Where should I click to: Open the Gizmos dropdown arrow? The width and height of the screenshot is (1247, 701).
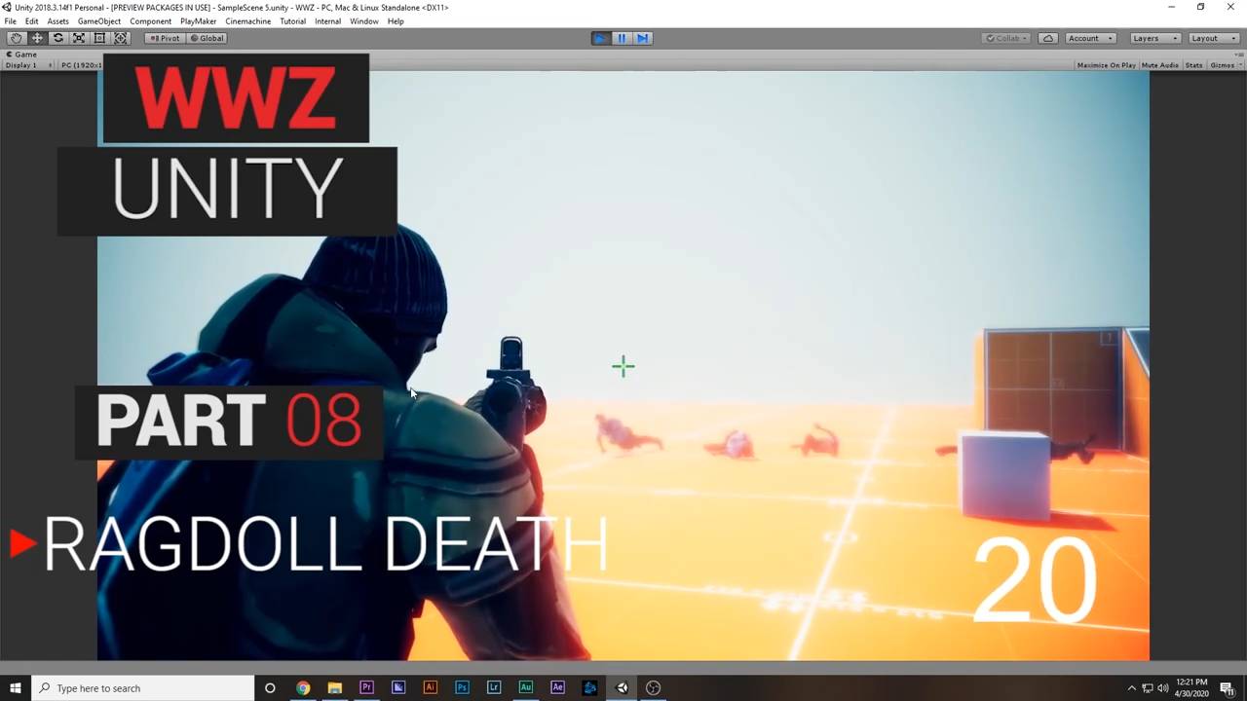(1239, 65)
